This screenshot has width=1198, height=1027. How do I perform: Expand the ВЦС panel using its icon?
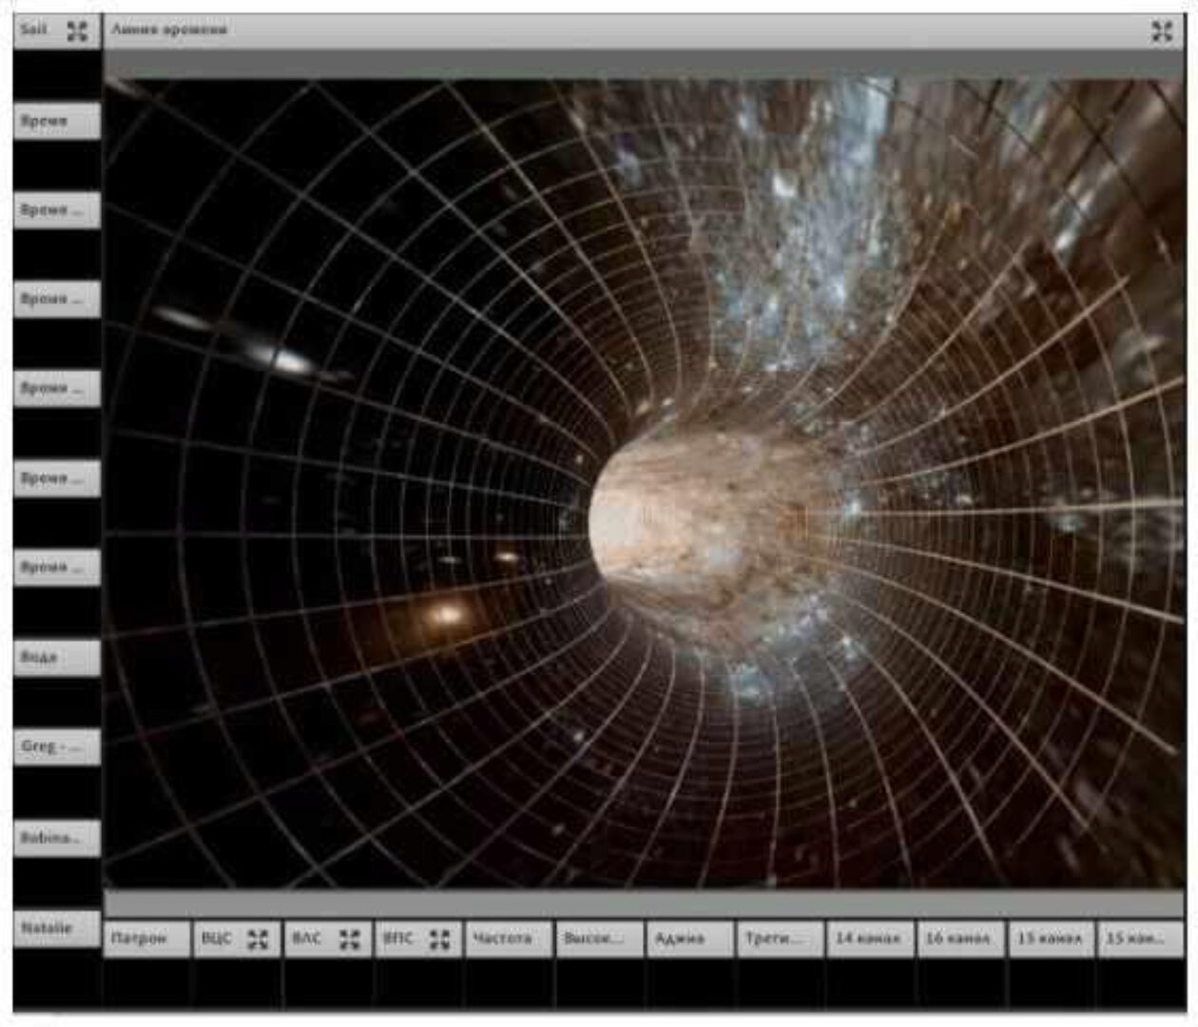tap(258, 940)
